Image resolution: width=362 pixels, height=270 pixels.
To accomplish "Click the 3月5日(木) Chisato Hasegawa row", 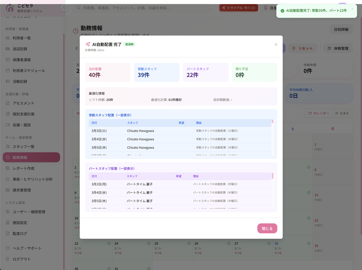I will coord(180,147).
